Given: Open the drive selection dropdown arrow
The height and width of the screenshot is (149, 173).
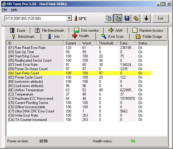Looking at the screenshot, I should pos(69,18).
